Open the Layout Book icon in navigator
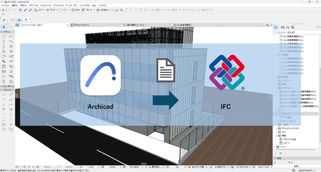Image resolution: width=321 pixels, height=172 pixels. click(x=288, y=27)
